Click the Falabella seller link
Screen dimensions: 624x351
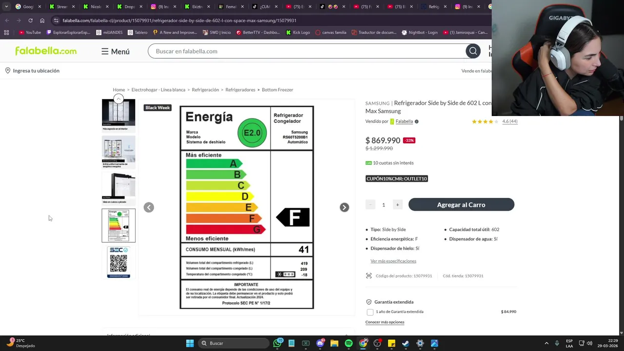click(404, 121)
